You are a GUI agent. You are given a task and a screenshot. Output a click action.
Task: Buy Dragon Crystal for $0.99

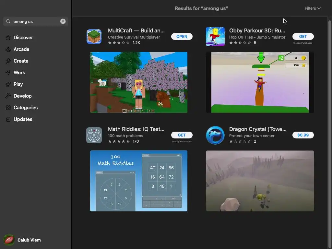click(x=303, y=135)
